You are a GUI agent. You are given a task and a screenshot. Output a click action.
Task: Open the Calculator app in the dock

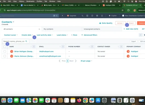point(120,100)
